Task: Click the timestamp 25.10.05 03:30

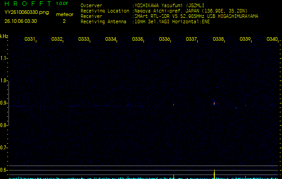Action: coord(21,21)
